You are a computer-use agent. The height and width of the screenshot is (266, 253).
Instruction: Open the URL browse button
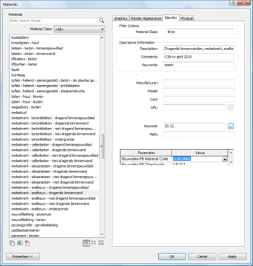(231, 108)
